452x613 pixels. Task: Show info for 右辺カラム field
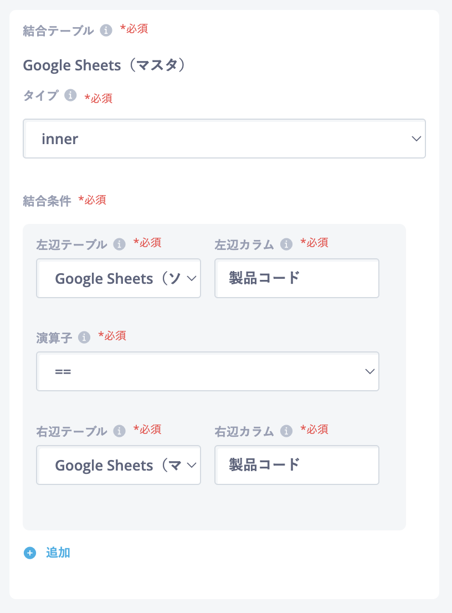(286, 431)
